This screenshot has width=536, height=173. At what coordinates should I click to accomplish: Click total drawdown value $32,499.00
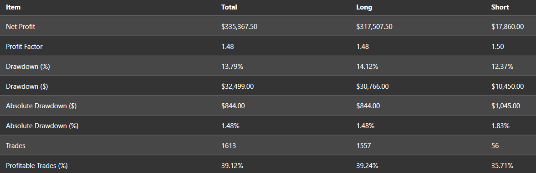(x=238, y=86)
